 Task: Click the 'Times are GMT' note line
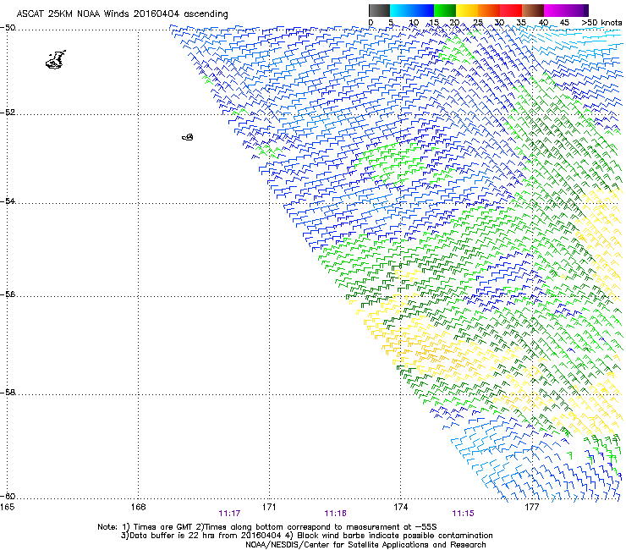tap(267, 527)
